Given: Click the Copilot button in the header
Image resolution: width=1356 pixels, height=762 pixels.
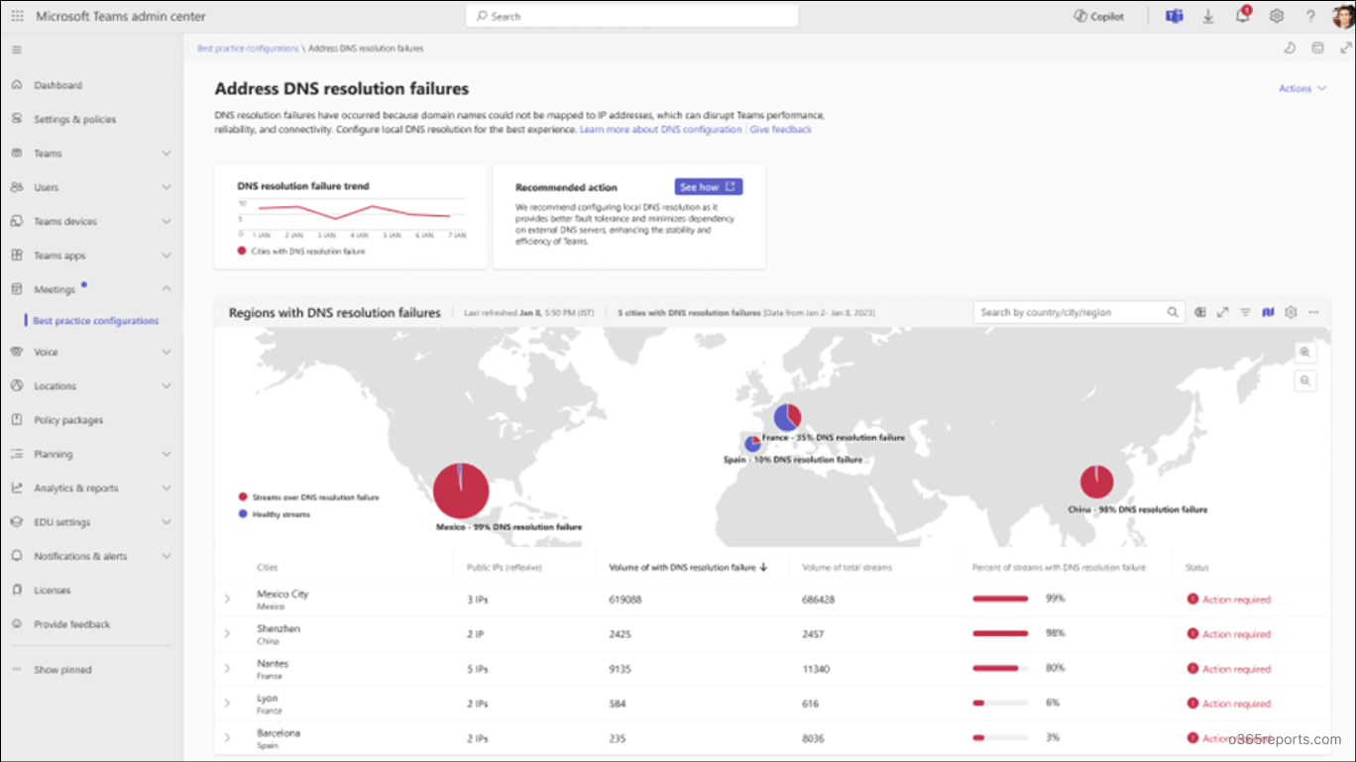Looking at the screenshot, I should click(1098, 16).
